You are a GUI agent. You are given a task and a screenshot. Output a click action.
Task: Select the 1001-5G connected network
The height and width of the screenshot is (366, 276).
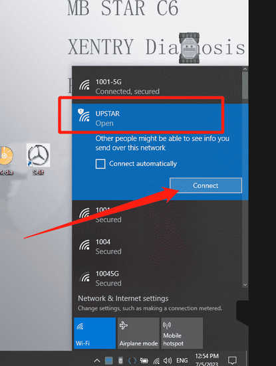point(157,86)
